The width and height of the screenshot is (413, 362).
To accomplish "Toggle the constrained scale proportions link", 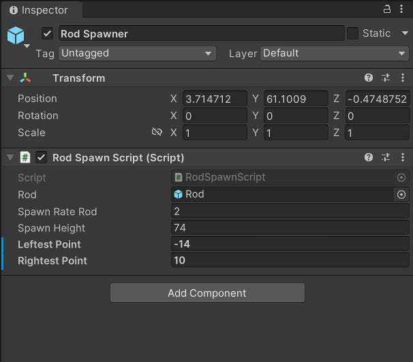I will click(x=157, y=133).
